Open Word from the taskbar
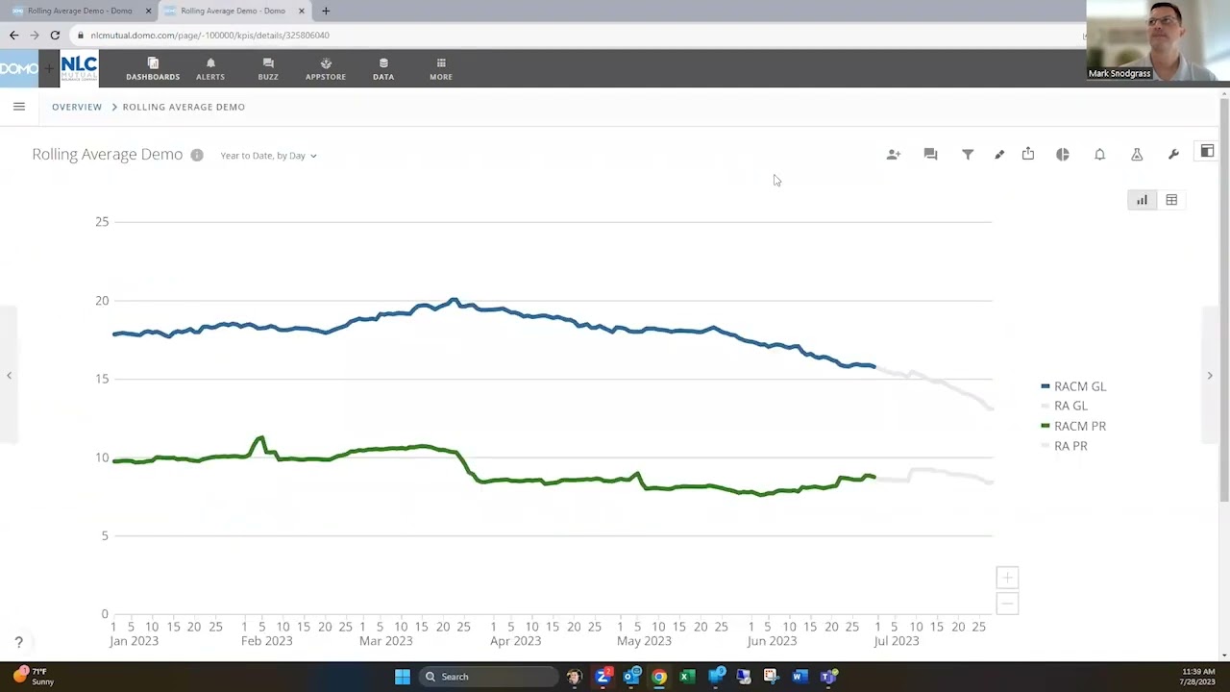Viewport: 1230px width, 692px height. [x=799, y=677]
